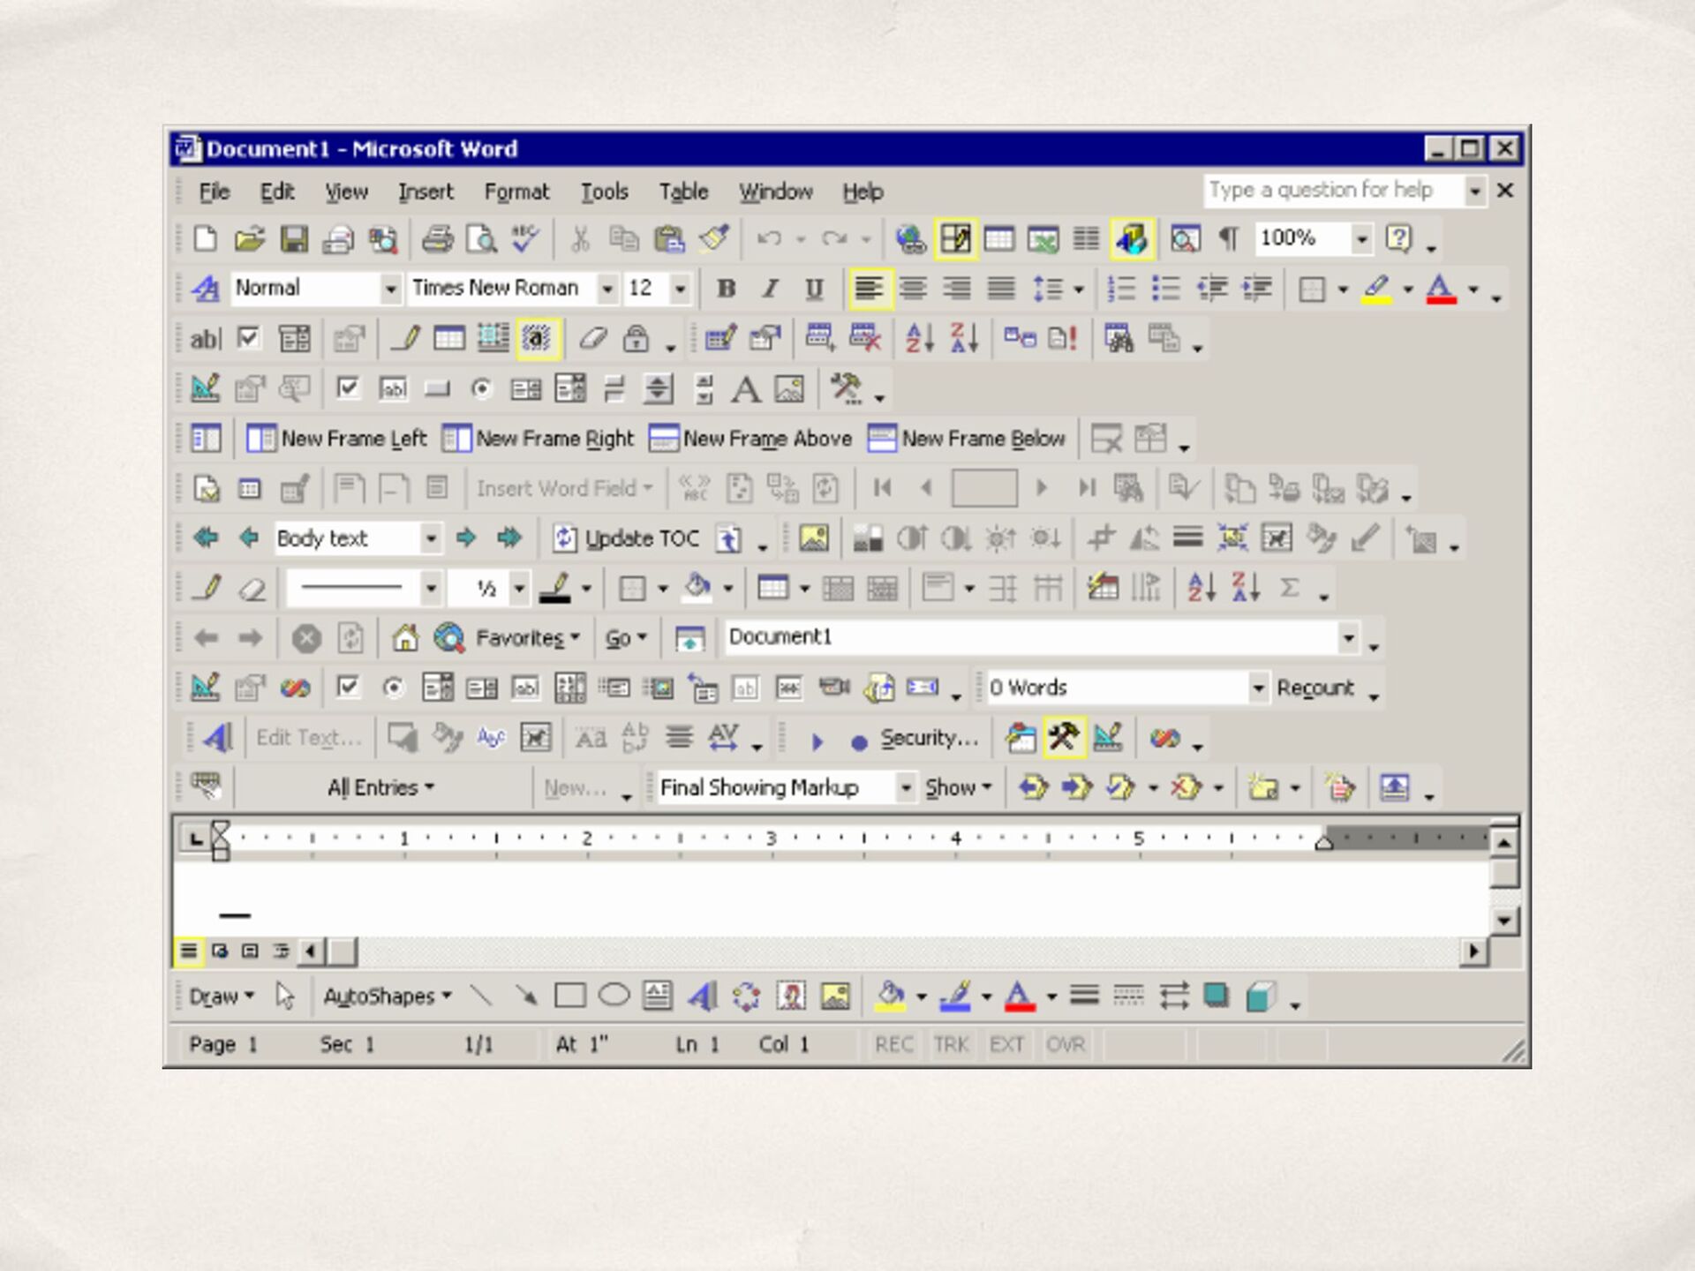This screenshot has width=1695, height=1271.
Task: Open the Edit menu
Action: 276,192
